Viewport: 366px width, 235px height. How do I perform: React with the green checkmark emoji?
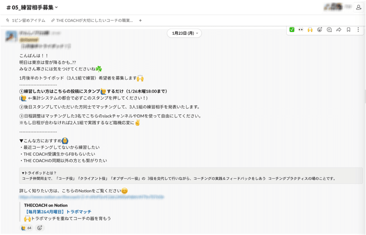(292, 30)
